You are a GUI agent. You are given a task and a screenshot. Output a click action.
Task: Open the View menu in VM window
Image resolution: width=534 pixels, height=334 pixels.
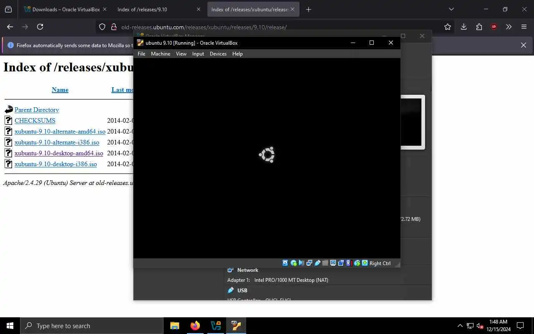click(181, 54)
